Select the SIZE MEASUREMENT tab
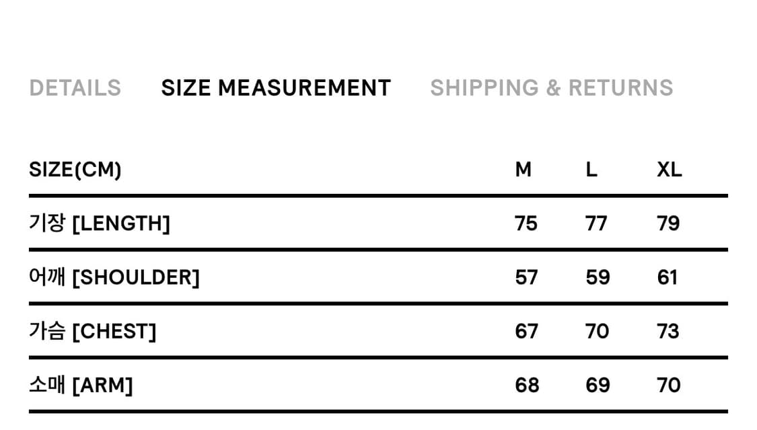The height and width of the screenshot is (430, 757). point(276,88)
